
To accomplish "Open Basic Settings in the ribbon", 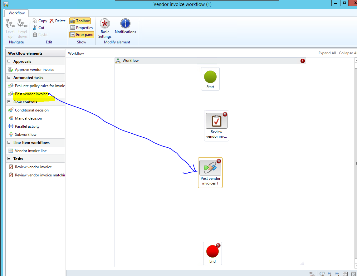I will click(105, 28).
